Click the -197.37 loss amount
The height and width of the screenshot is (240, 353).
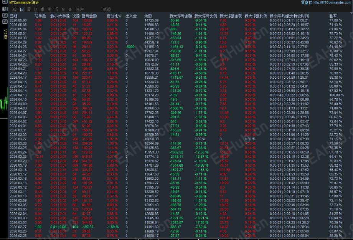[x=87, y=227]
